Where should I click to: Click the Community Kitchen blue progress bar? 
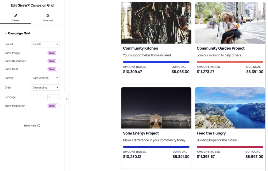156,62
